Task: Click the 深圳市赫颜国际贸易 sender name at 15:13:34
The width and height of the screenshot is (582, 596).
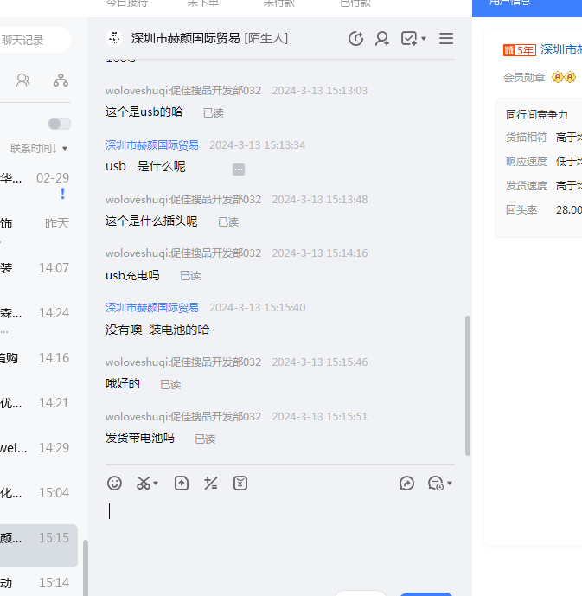Action: tap(152, 145)
